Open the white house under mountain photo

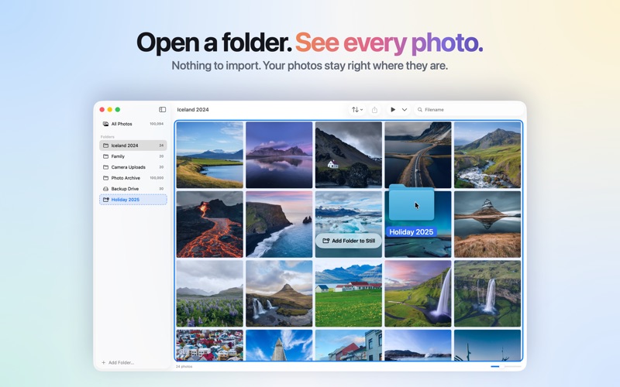349,155
